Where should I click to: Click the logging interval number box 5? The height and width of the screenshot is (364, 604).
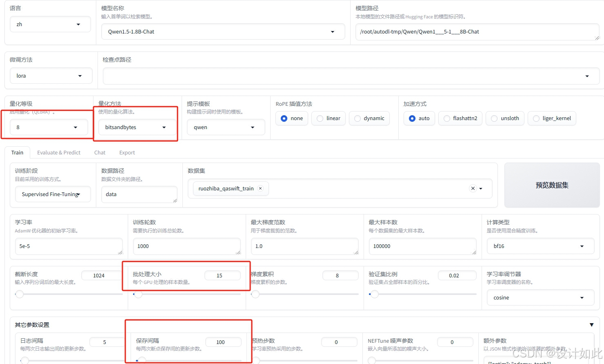point(107,342)
